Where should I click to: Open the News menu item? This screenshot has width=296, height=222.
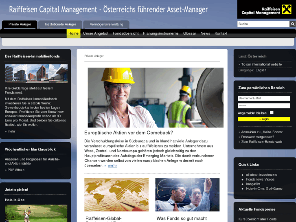(205, 33)
